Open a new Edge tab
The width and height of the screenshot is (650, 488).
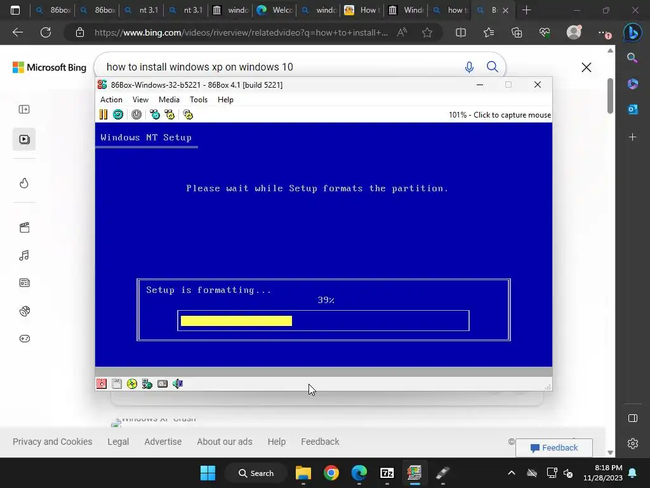click(x=526, y=10)
